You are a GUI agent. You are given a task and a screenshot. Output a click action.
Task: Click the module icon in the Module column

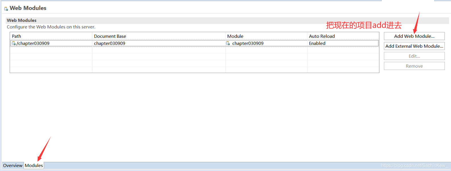pos(228,43)
